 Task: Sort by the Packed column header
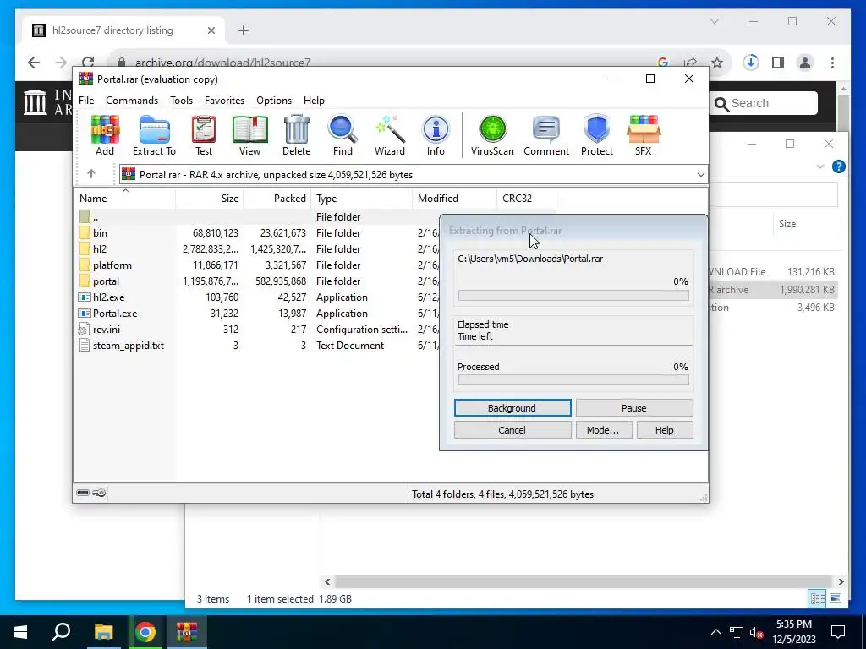pos(277,198)
